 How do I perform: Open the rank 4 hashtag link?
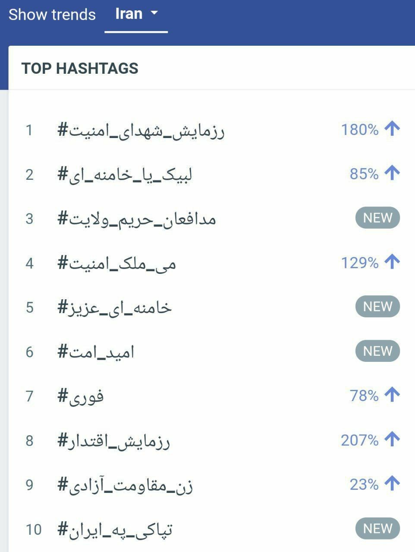click(117, 263)
